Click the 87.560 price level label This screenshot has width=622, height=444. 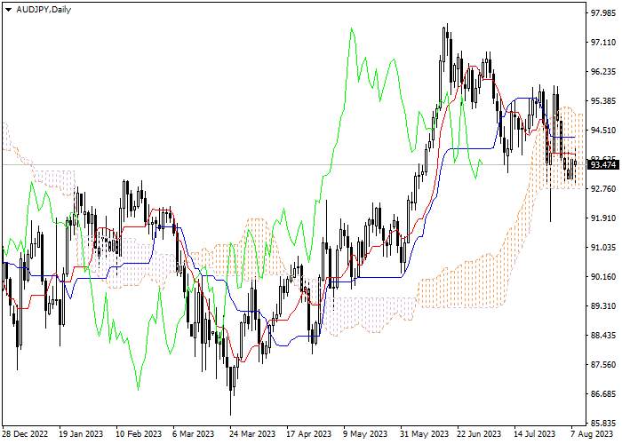pyautogui.click(x=603, y=365)
